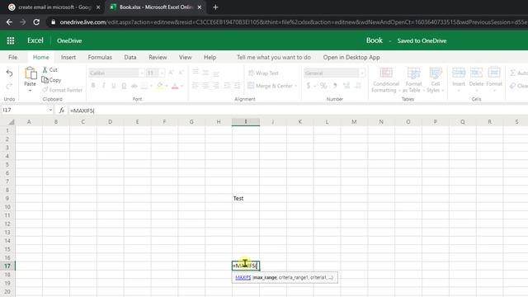
Task: Click the font color A icon
Action: point(175,86)
